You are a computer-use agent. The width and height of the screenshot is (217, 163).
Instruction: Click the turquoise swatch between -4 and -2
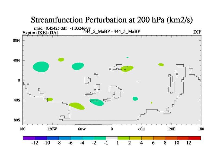click(88, 138)
